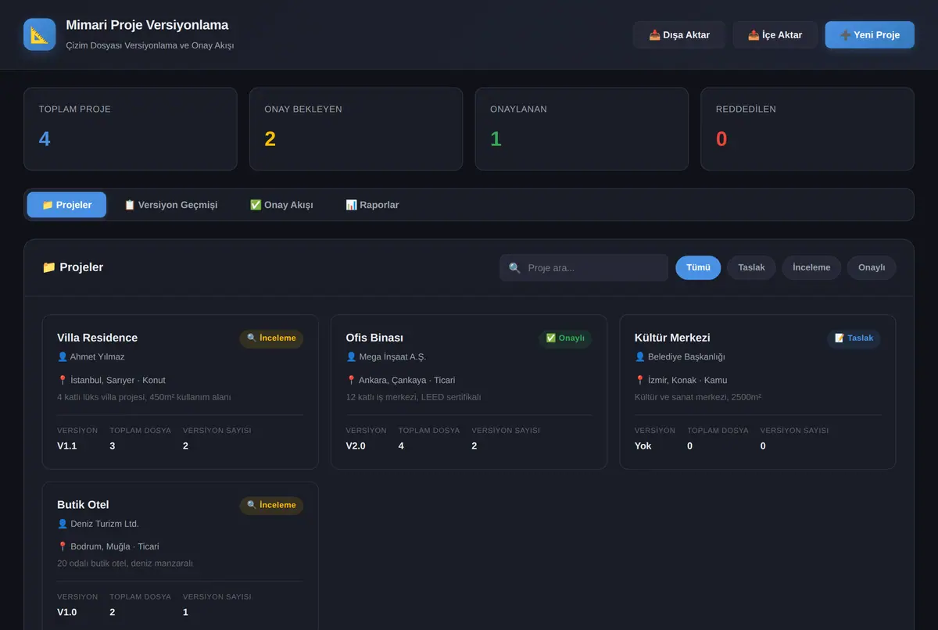The image size is (938, 630).
Task: Filter projects by Onaylı
Action: (872, 267)
